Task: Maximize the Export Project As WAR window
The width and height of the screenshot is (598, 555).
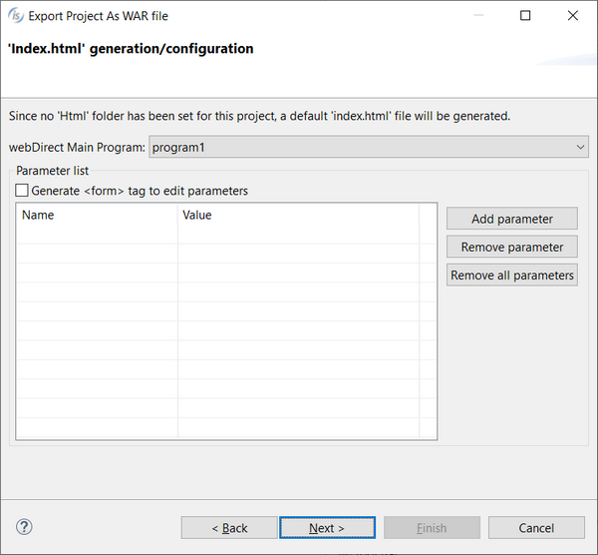Action: tap(525, 16)
